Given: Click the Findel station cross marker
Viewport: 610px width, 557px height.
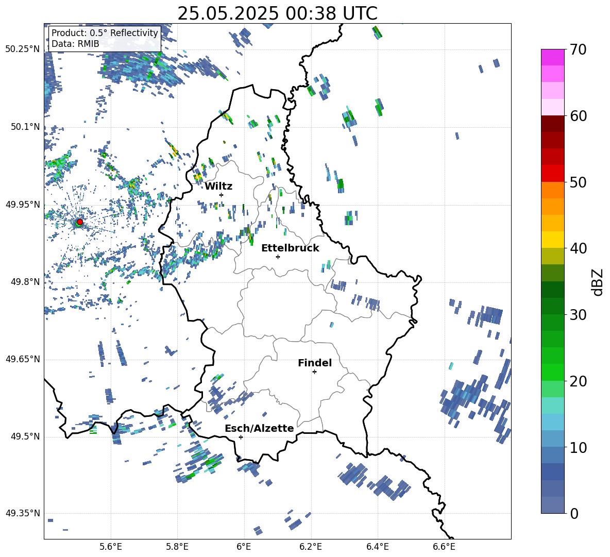Looking at the screenshot, I should point(314,372).
